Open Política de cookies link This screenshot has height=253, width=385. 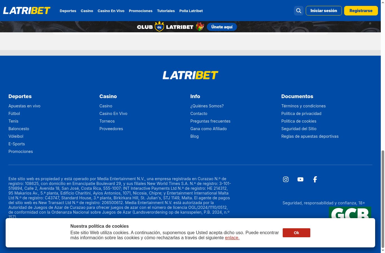[299, 121]
